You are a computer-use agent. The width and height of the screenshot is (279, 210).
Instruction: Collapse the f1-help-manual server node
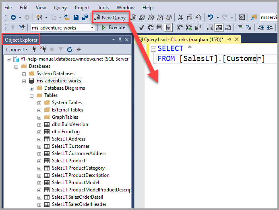click(8, 59)
